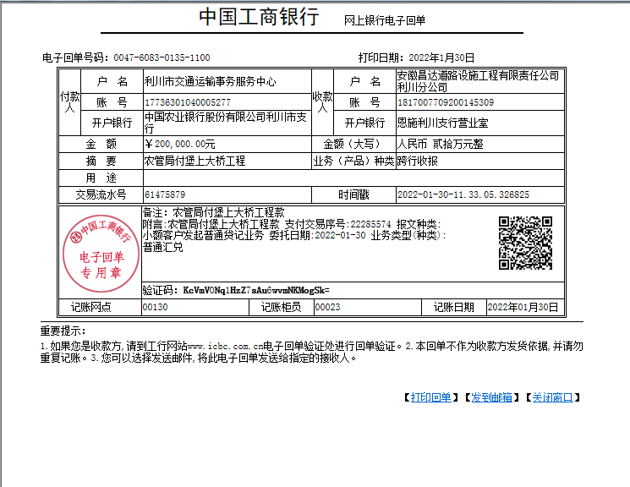Click the bookkeeping date 2022年01月30日

click(523, 307)
